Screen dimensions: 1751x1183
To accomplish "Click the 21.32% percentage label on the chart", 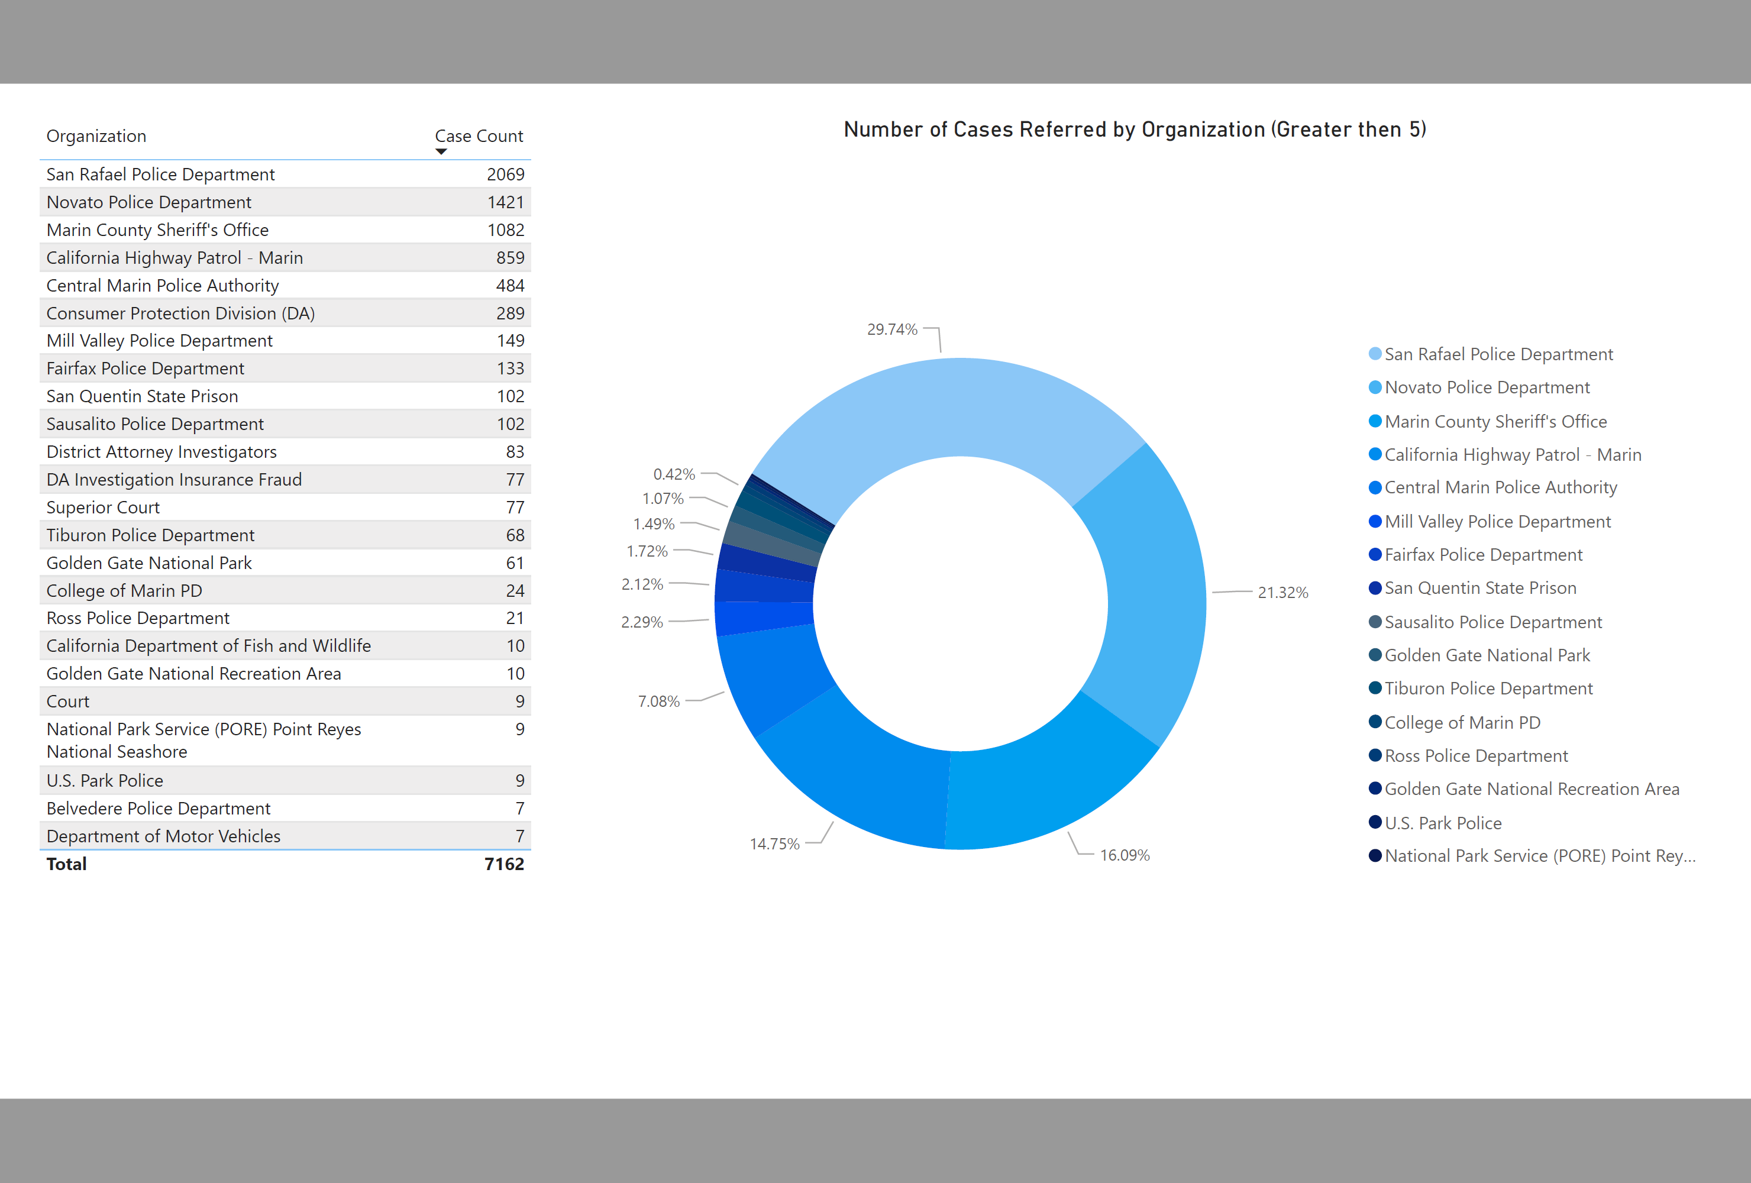I will [x=1282, y=593].
